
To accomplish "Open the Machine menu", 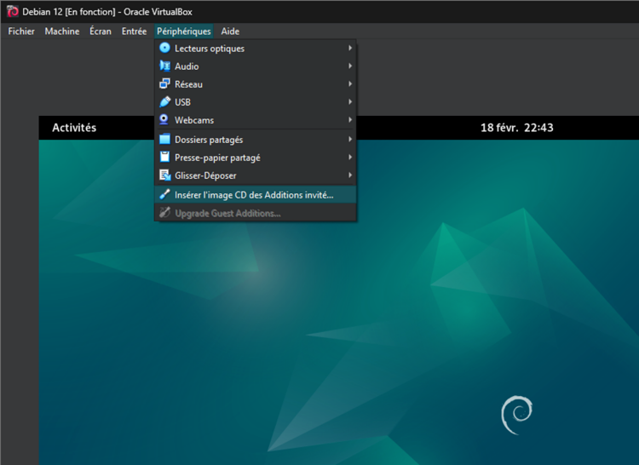I will point(62,32).
